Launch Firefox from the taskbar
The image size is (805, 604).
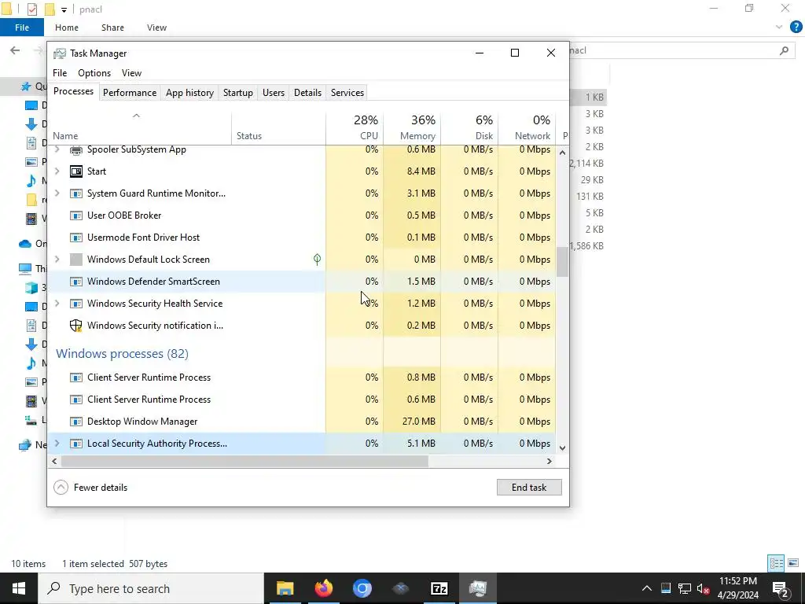323,588
